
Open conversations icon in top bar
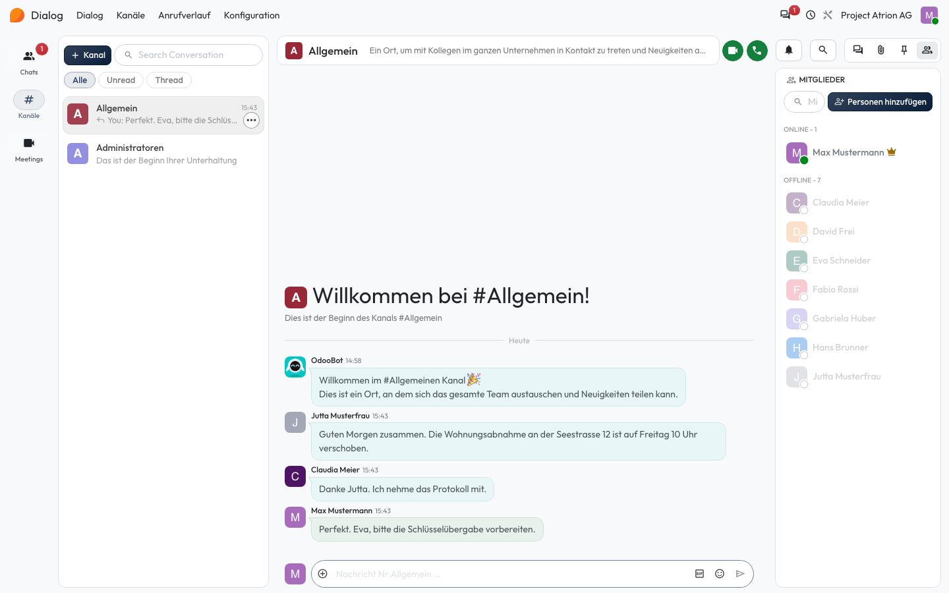pos(786,14)
